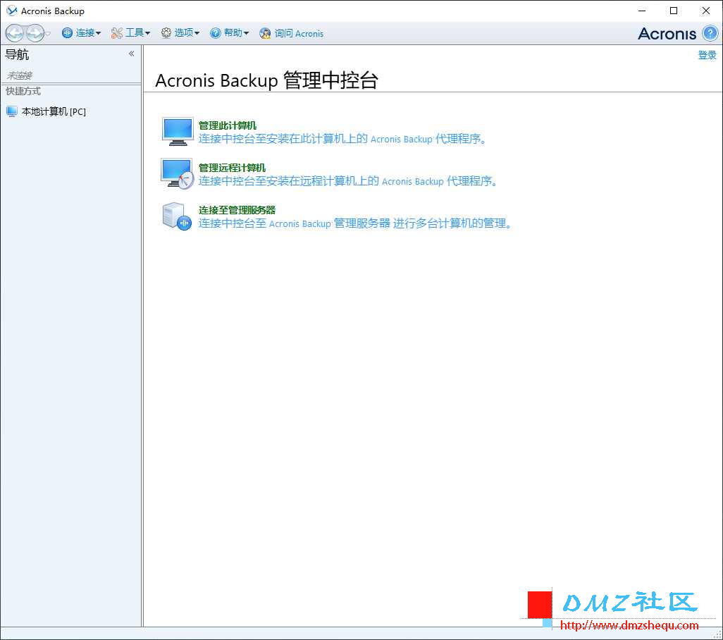723x640 pixels.
Task: Click the 管理此计算机 heading link
Action: 227,125
